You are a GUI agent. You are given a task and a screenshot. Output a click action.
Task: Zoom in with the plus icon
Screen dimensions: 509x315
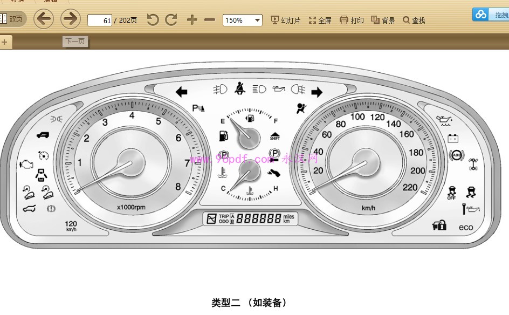pyautogui.click(x=192, y=20)
